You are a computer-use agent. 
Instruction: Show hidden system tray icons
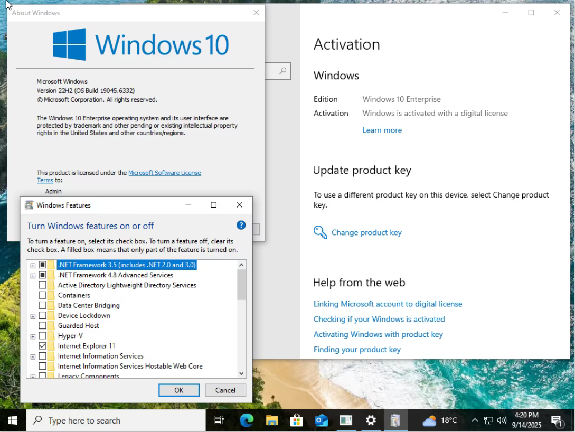(x=475, y=420)
